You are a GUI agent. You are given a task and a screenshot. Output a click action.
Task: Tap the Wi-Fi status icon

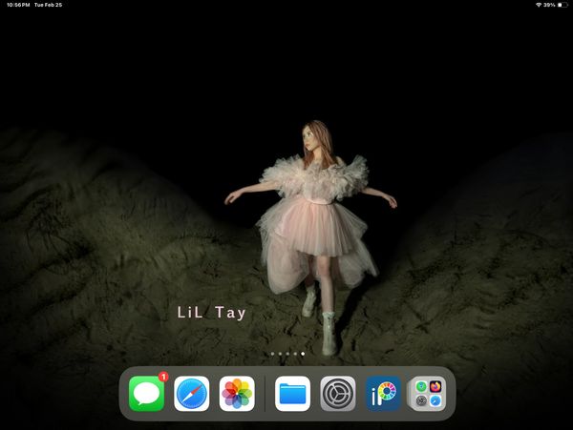[x=539, y=5]
